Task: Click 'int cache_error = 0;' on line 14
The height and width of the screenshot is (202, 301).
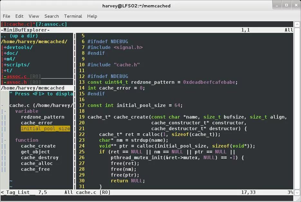Action: (116, 88)
